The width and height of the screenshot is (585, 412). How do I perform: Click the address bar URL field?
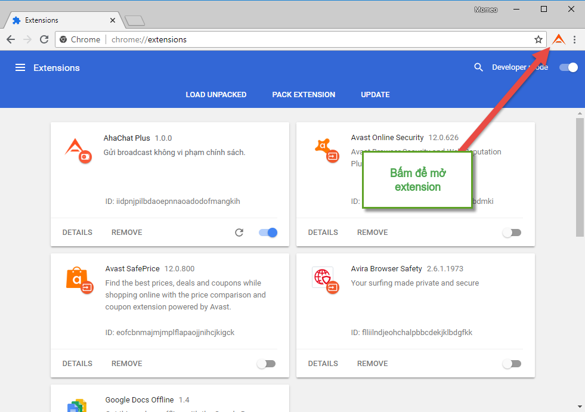(x=301, y=39)
